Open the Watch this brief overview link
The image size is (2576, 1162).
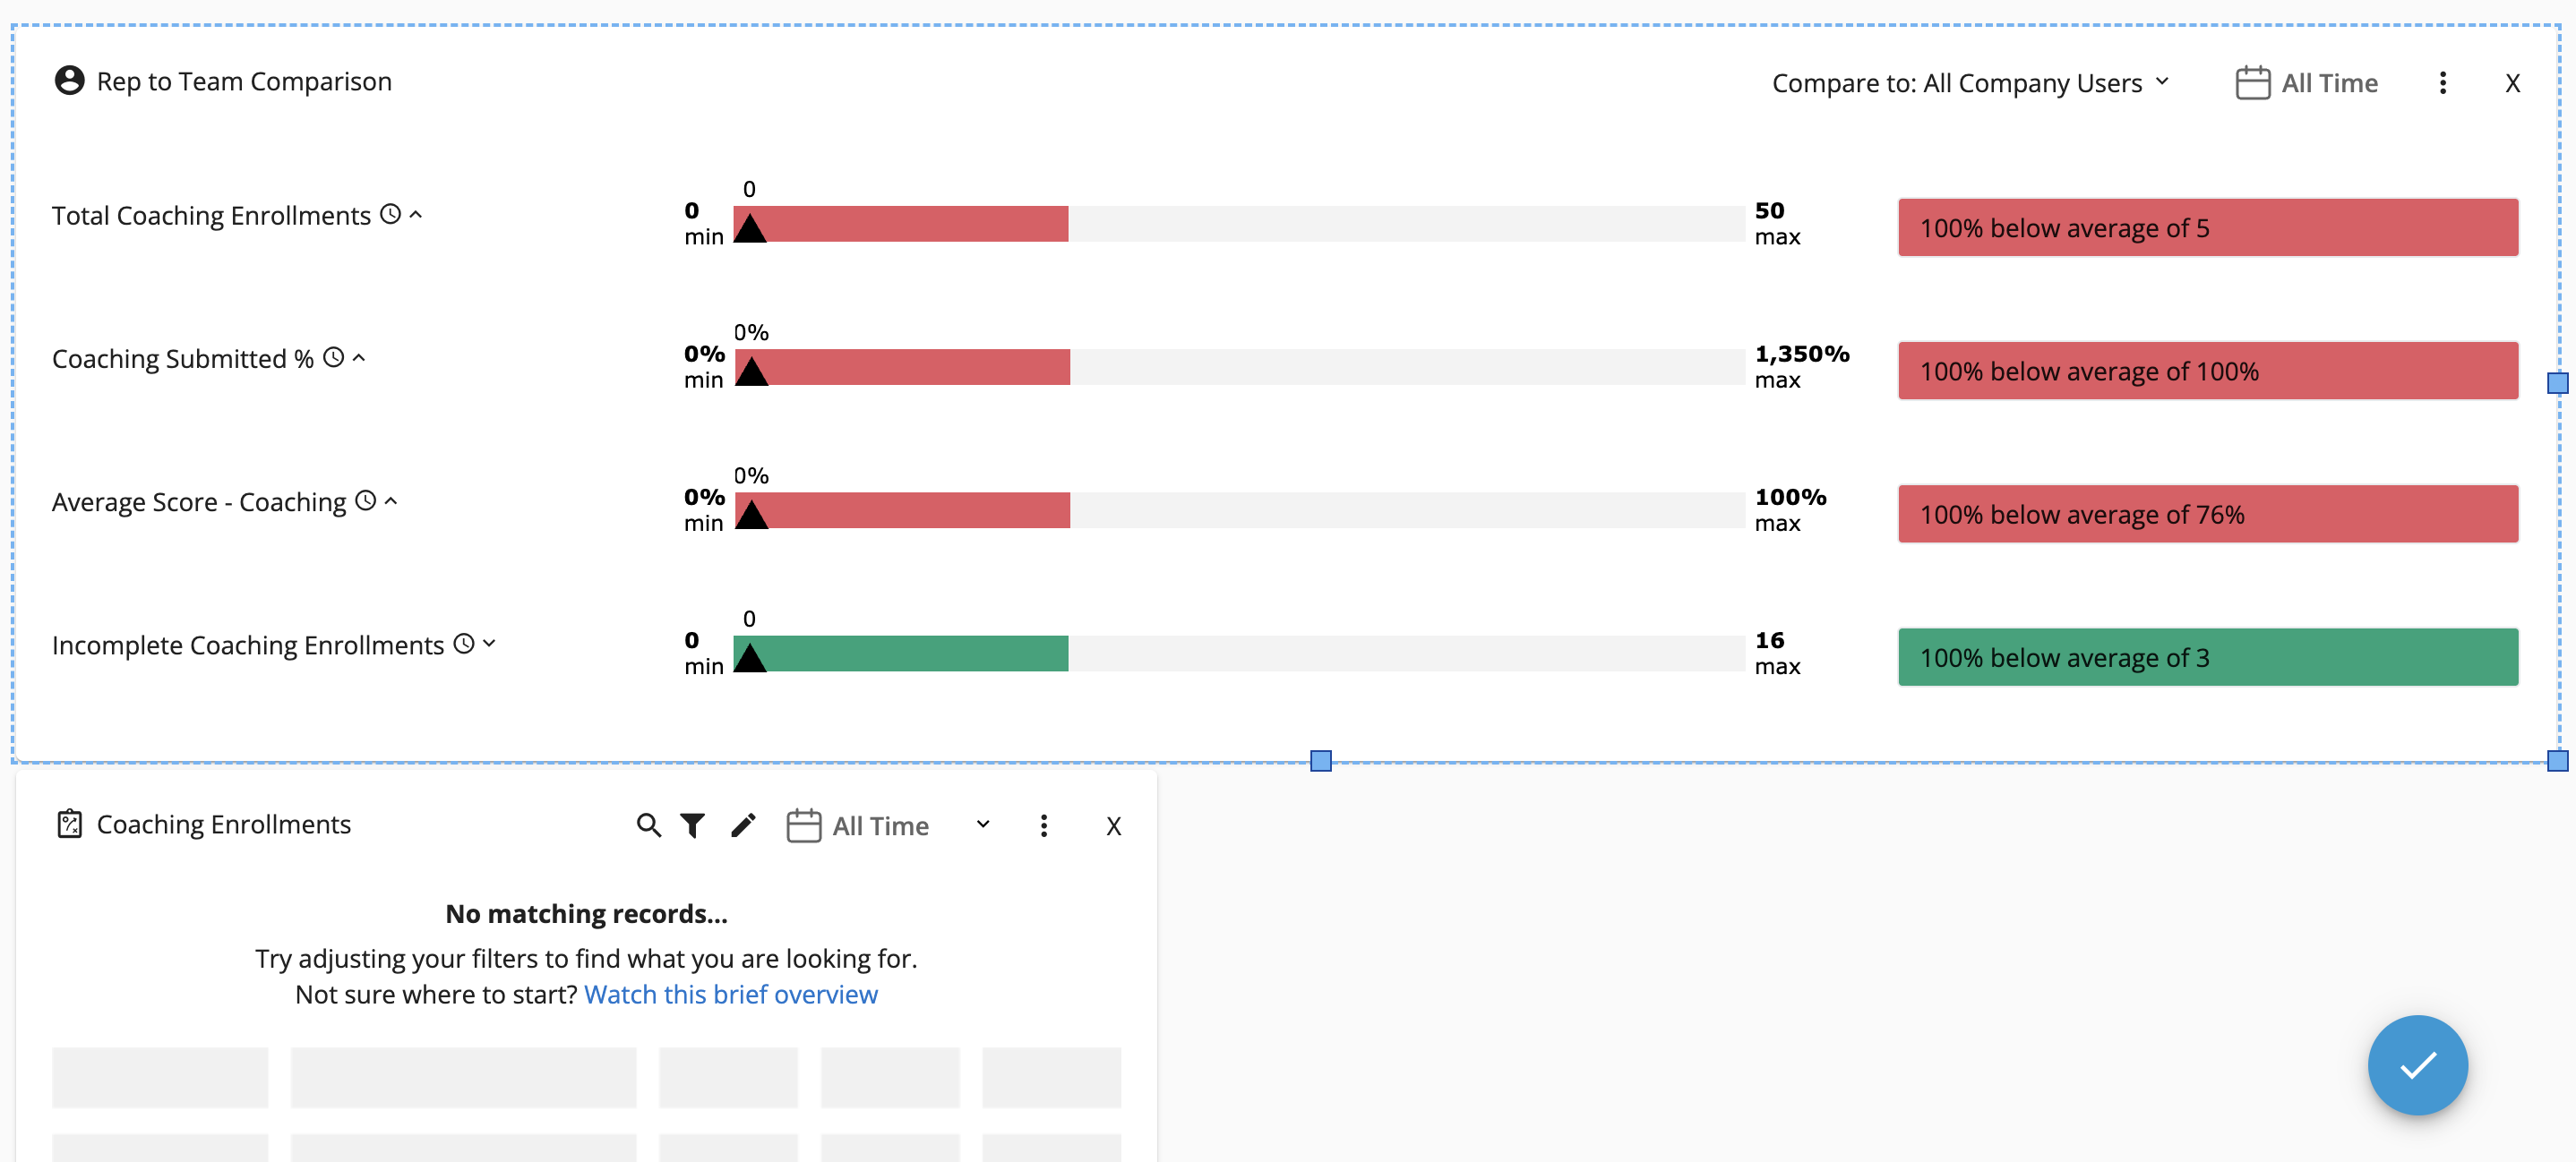tap(730, 994)
